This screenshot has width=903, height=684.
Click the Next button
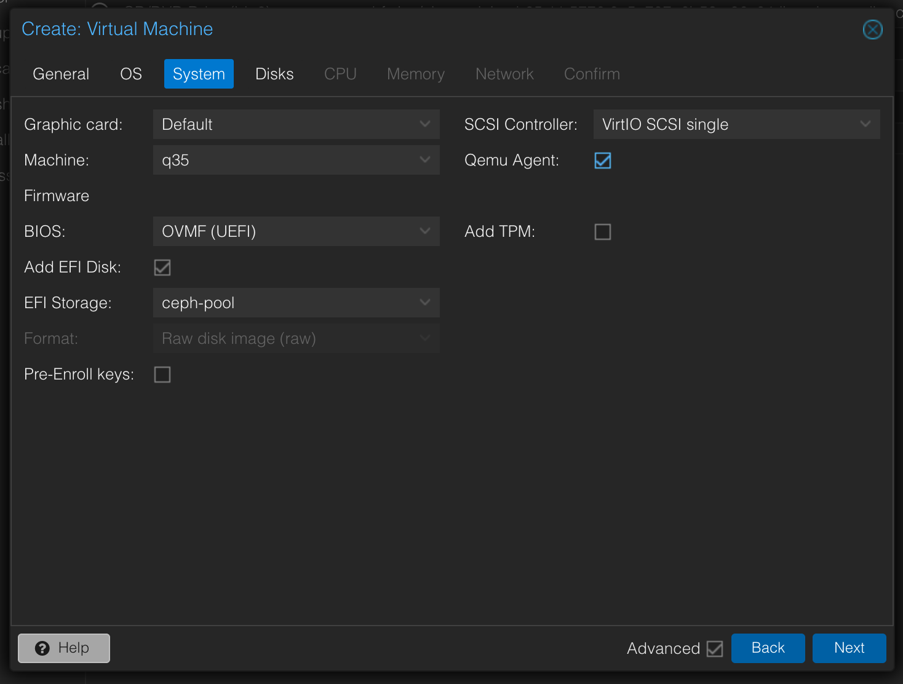click(849, 648)
